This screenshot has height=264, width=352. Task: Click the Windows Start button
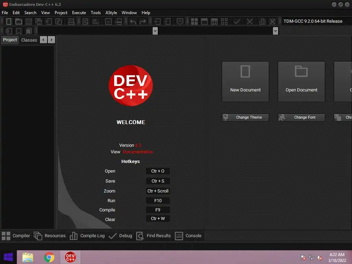(x=8, y=257)
